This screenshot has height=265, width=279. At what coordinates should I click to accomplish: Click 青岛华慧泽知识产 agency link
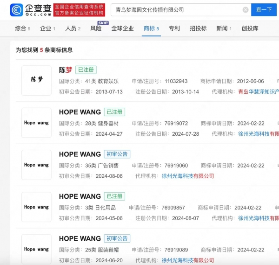pyautogui.click(x=258, y=92)
